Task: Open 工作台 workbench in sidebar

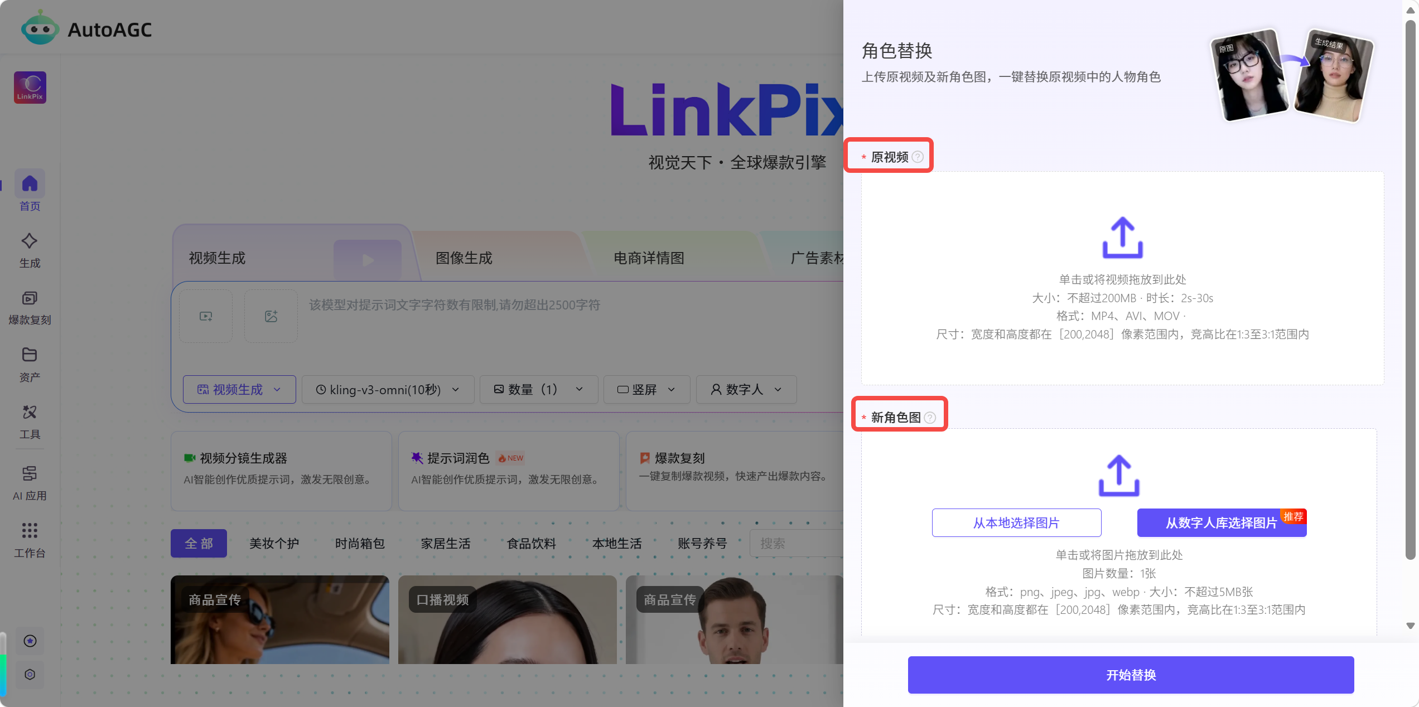Action: [30, 540]
